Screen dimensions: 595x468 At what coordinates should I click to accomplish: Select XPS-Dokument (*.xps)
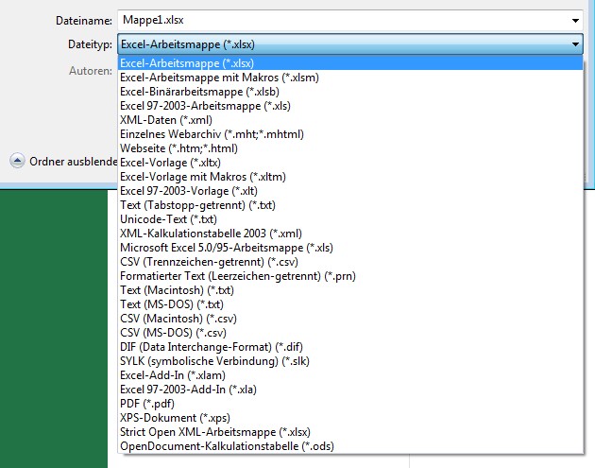[x=350, y=418]
